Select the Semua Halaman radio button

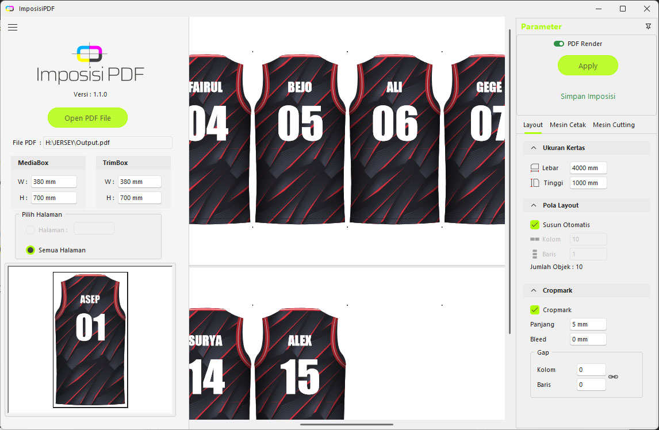pos(31,250)
